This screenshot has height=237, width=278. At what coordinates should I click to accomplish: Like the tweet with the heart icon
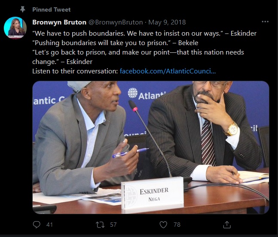pyautogui.click(x=163, y=224)
